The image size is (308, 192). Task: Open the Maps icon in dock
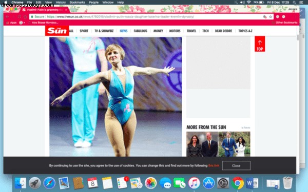[x=136, y=183]
